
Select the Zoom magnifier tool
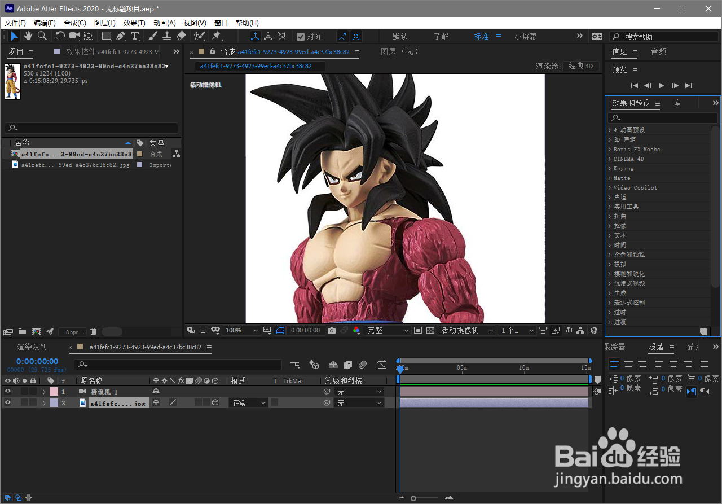42,36
